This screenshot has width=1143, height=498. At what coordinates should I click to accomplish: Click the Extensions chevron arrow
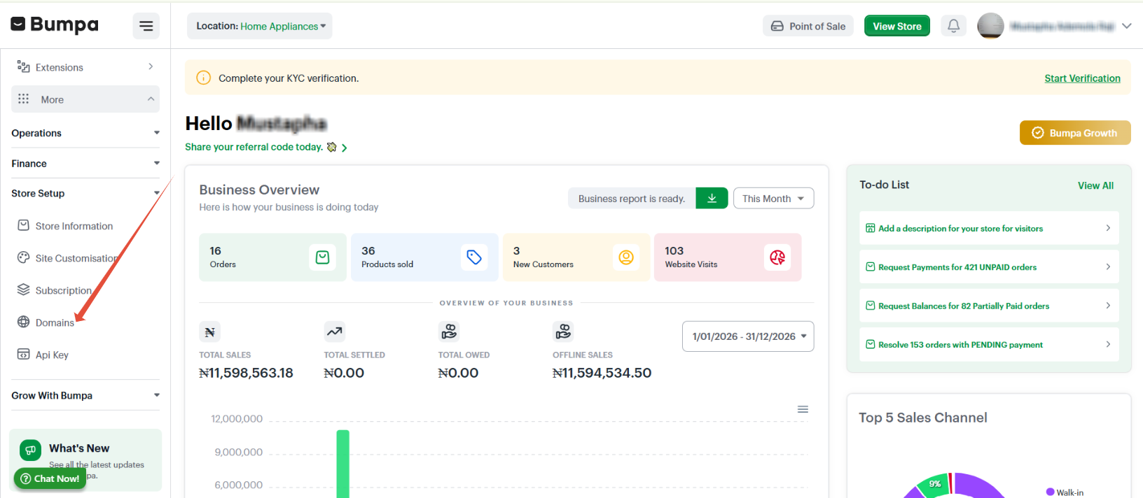pos(151,66)
